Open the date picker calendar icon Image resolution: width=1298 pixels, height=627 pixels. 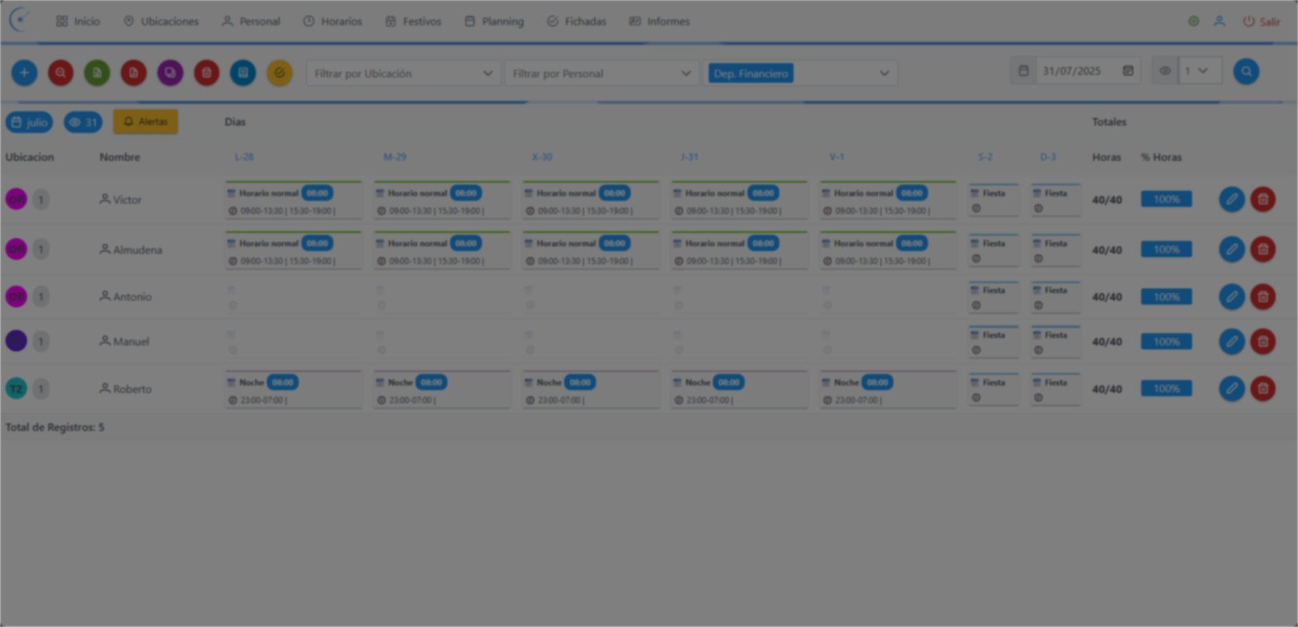coord(1128,71)
